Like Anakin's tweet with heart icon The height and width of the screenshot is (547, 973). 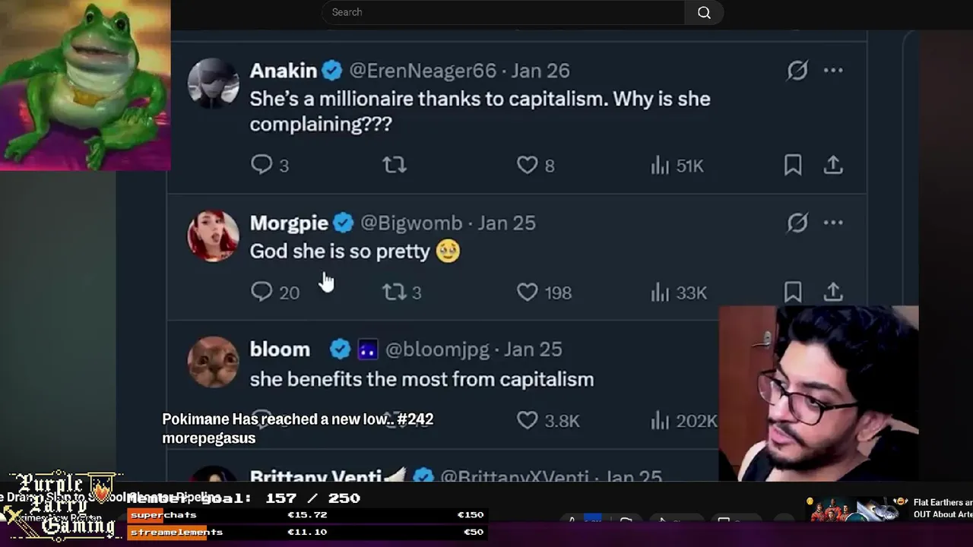coord(527,165)
